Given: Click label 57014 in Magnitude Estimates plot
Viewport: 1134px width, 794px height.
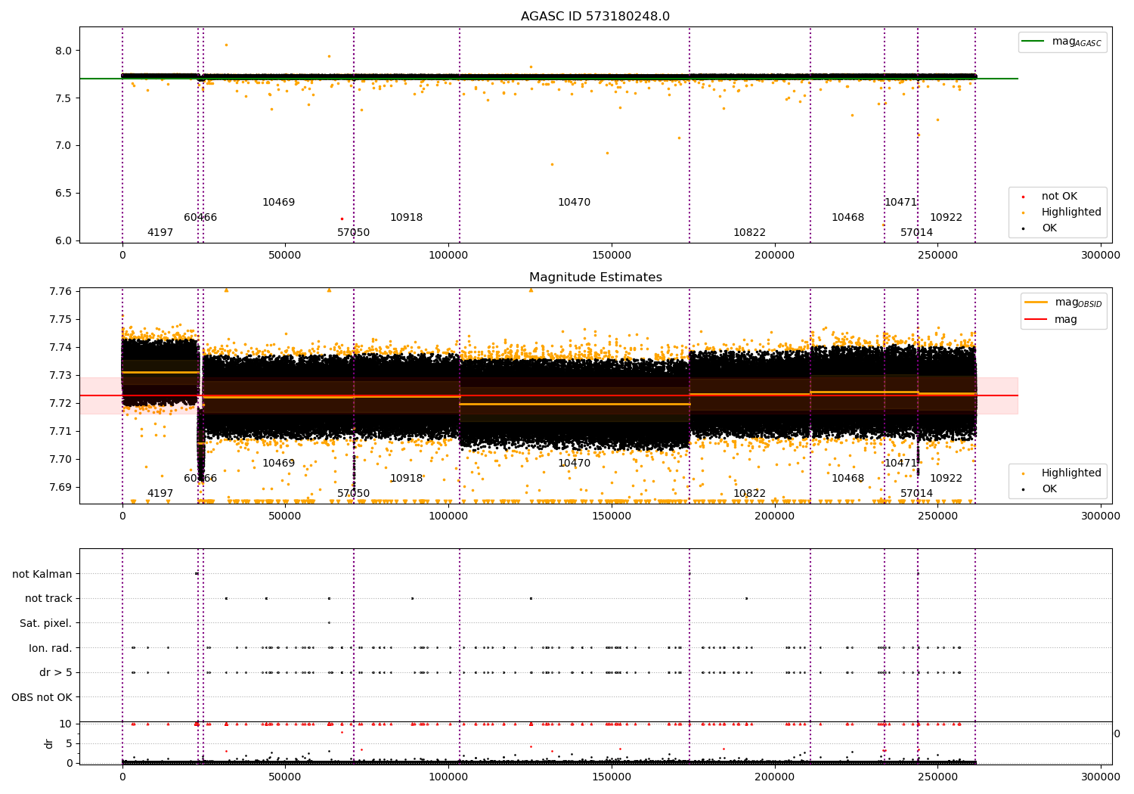Looking at the screenshot, I should coord(916,494).
